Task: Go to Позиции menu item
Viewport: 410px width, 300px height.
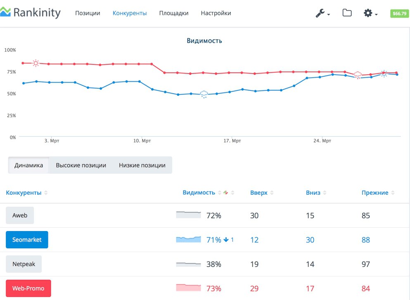Action: click(88, 13)
